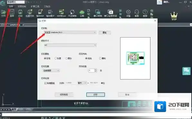Click the 窗口切换 window switch icon
The image size is (192, 119).
[x=98, y=13]
